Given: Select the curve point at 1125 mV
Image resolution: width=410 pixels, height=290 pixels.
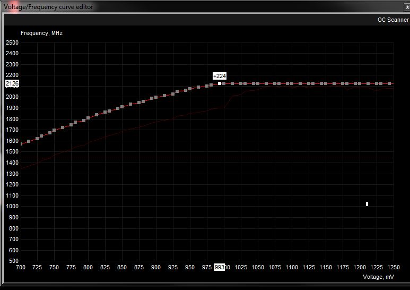Looking at the screenshot, I should point(309,83).
